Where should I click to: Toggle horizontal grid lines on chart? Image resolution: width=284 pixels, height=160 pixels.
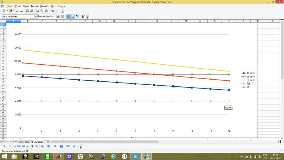point(68,16)
